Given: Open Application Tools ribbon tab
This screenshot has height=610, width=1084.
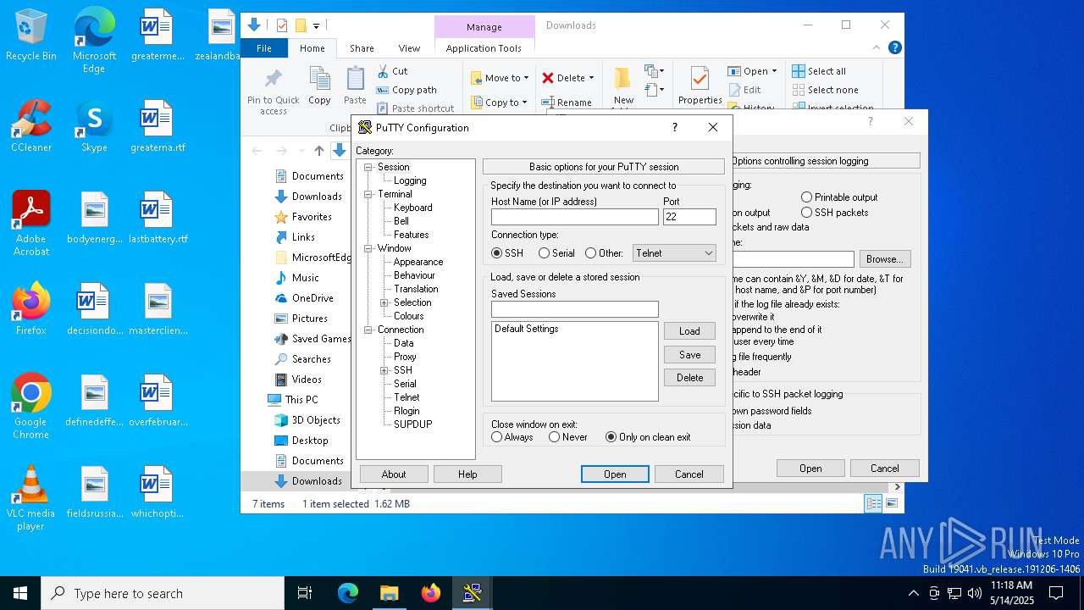Looking at the screenshot, I should point(484,48).
